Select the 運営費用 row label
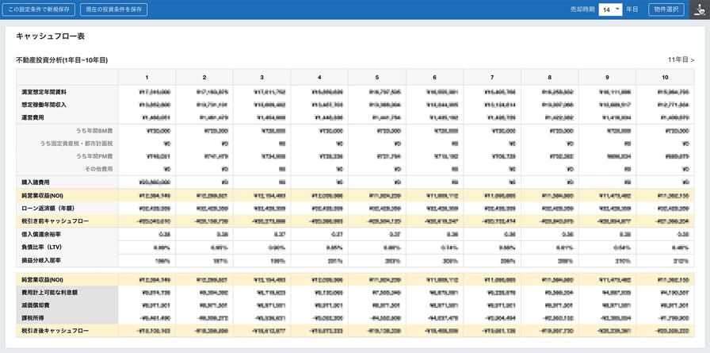 click(x=33, y=117)
